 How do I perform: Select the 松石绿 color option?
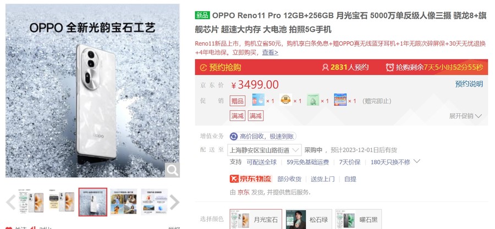pos(309,219)
